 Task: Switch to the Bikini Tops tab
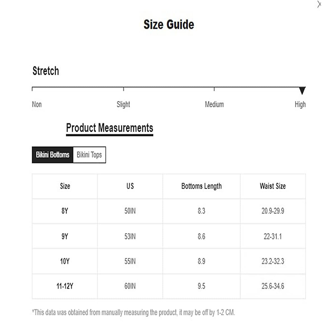(89, 155)
